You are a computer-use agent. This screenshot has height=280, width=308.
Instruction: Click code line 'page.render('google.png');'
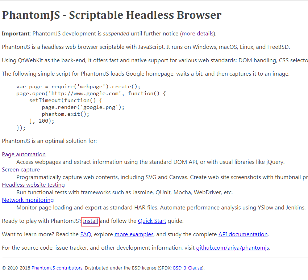pyautogui.click(x=83, y=107)
